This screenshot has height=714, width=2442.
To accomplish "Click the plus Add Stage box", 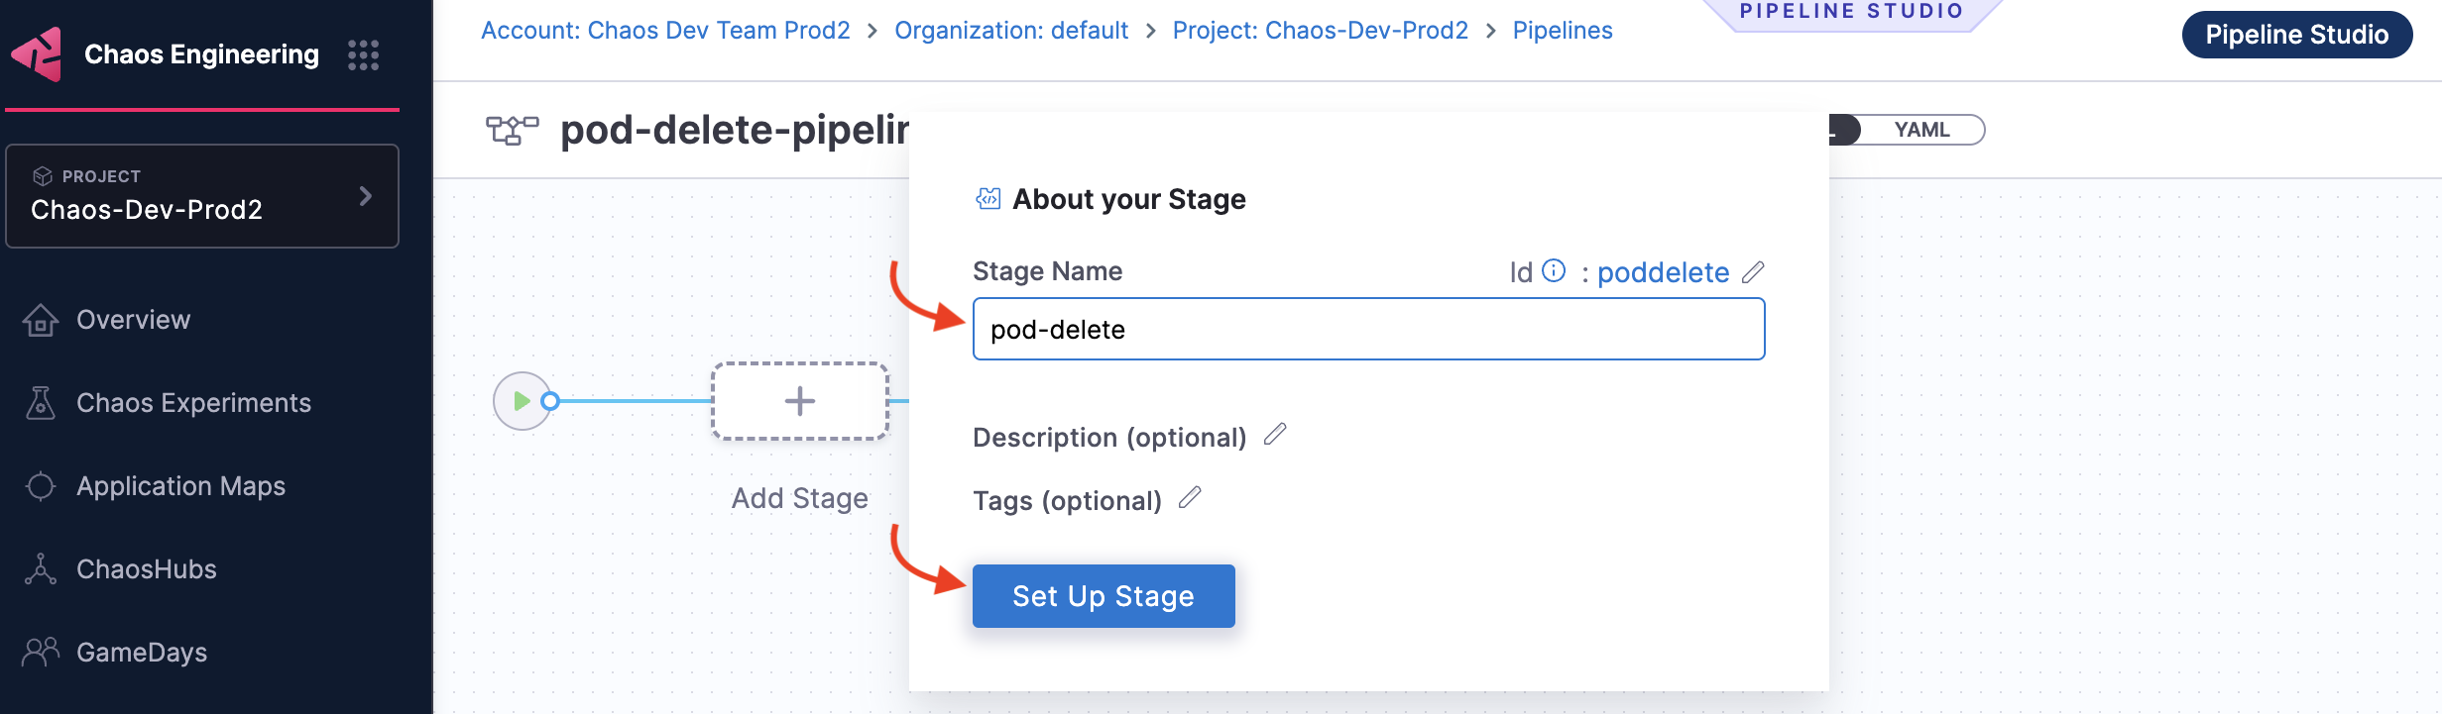I will tap(799, 401).
